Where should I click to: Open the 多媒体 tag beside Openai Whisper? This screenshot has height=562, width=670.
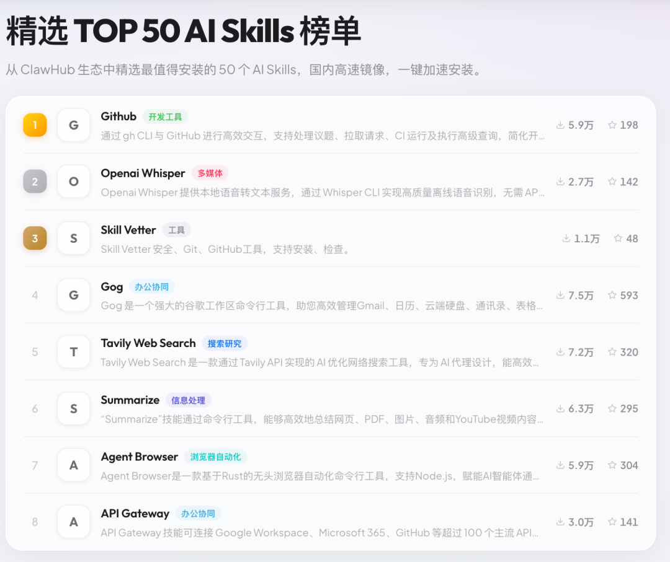pyautogui.click(x=210, y=173)
